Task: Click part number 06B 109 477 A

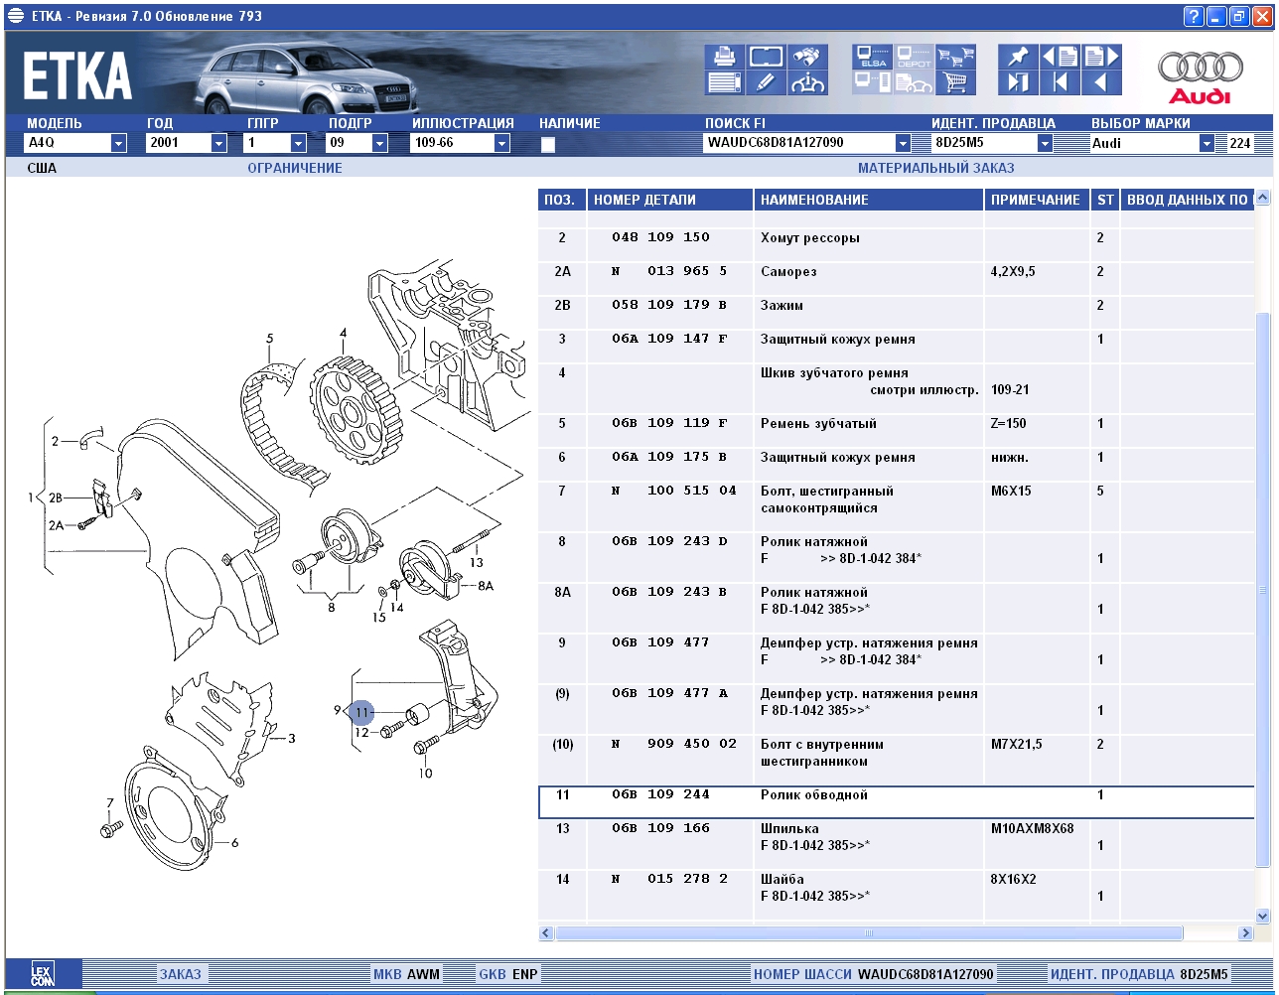Action: 670,693
